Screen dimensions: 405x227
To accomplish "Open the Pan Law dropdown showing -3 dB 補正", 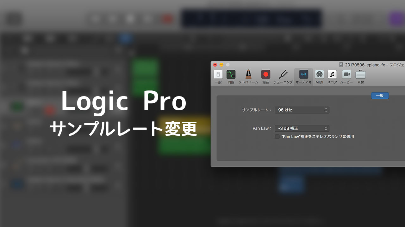I will 302,128.
